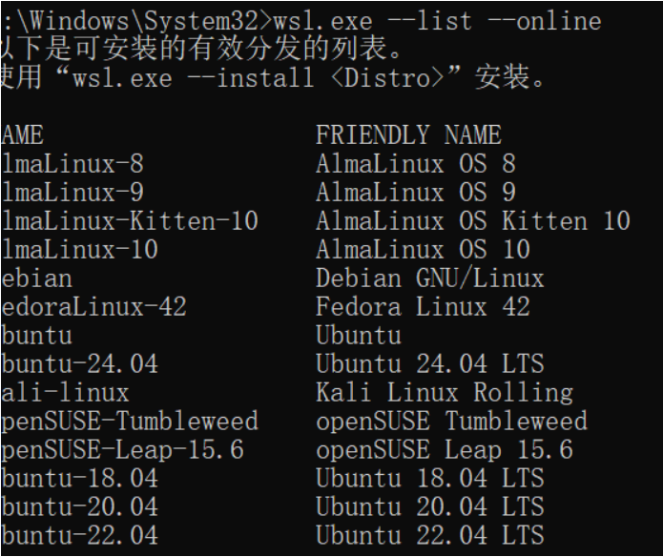Image resolution: width=663 pixels, height=557 pixels.
Task: Select the AlmaLinux OS 10 friendly name
Action: tap(423, 250)
